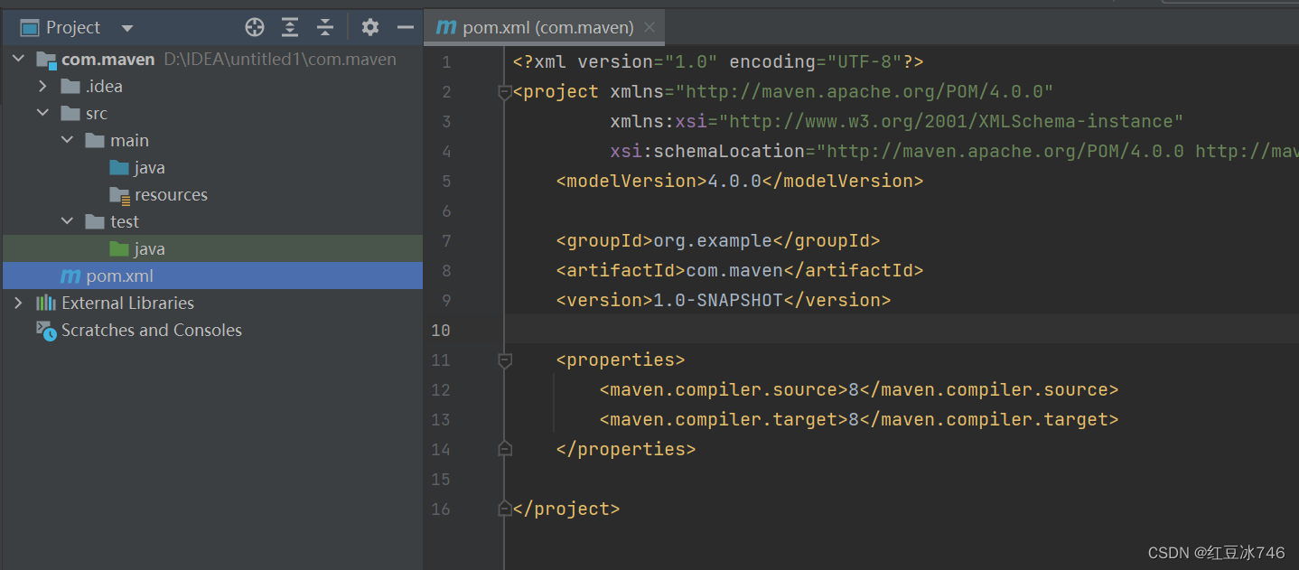Click the fold end marker at line 14

505,449
